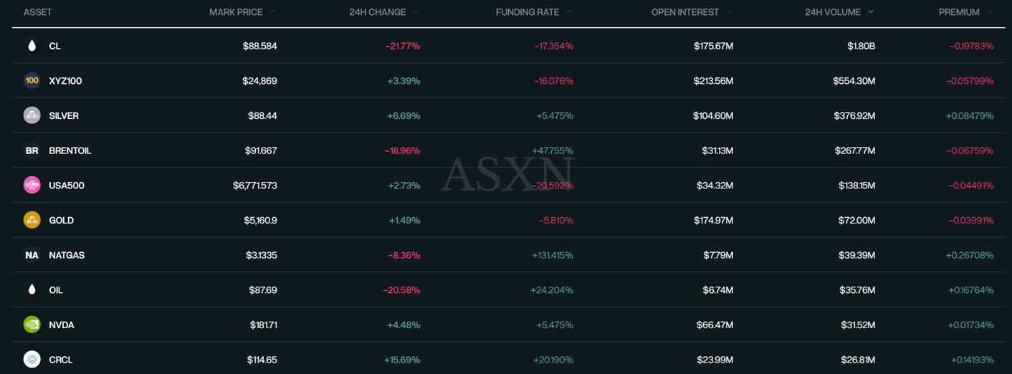
Task: Open the NATGAS asset link
Action: 67,255
